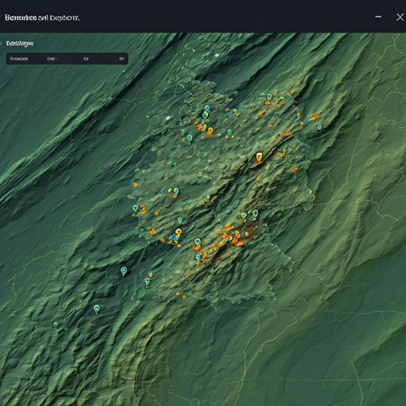Screen dimensions: 406x406
Task: Click the isolated teal pin at far east
Action: point(320,127)
